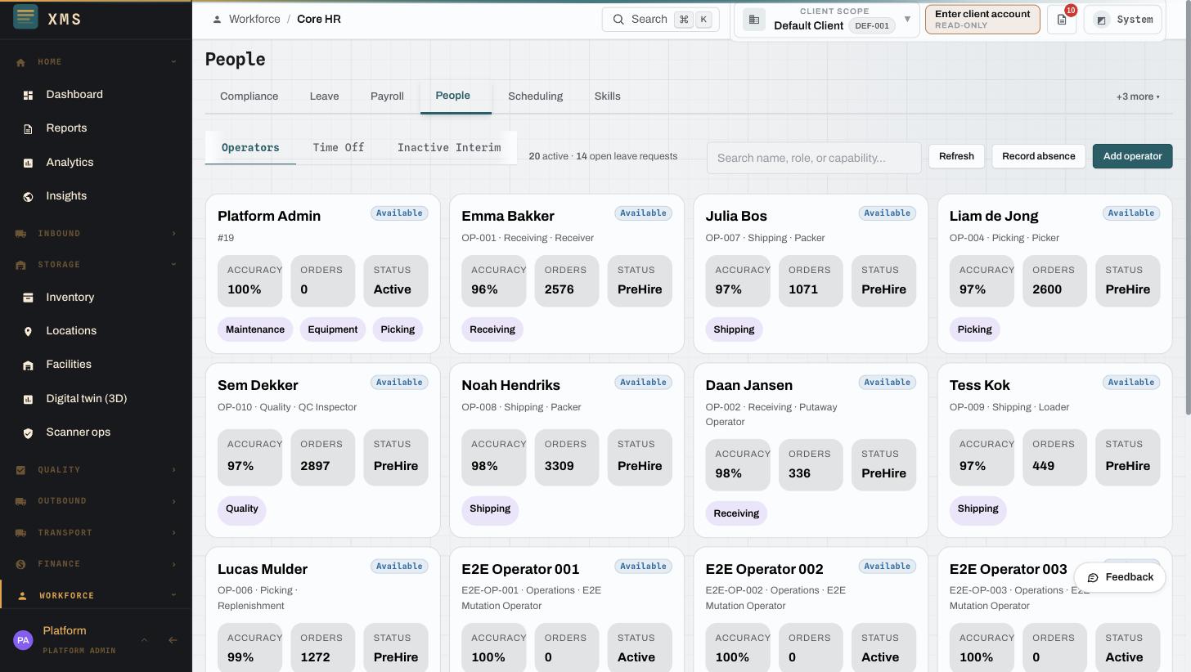
Task: Open Emma Bakker operator card
Action: (567, 274)
